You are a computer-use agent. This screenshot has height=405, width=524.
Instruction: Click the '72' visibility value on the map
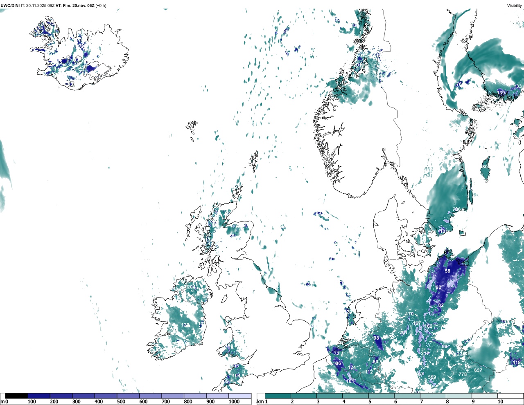tap(337, 353)
